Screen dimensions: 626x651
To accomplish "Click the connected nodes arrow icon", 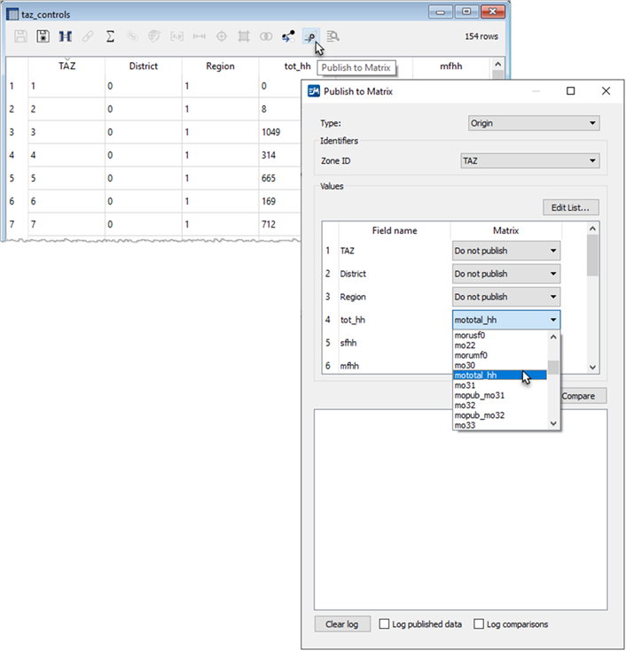I will point(288,36).
